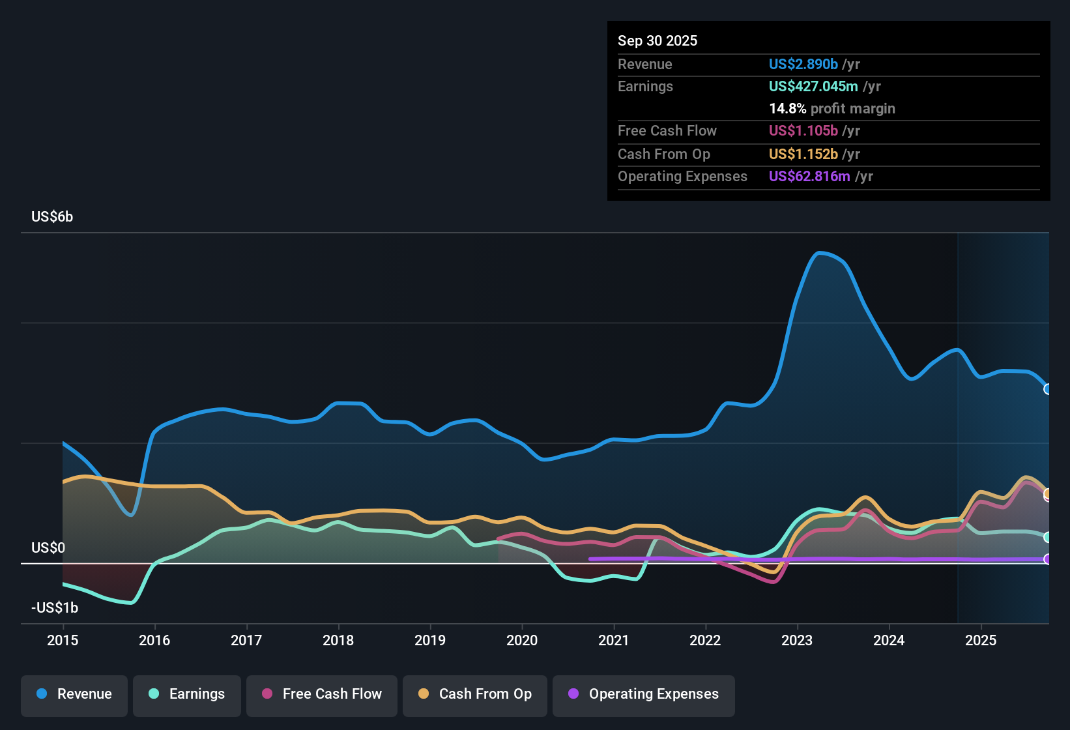The width and height of the screenshot is (1070, 730).
Task: Click the purple Operating Expenses legend dot icon
Action: point(573,694)
